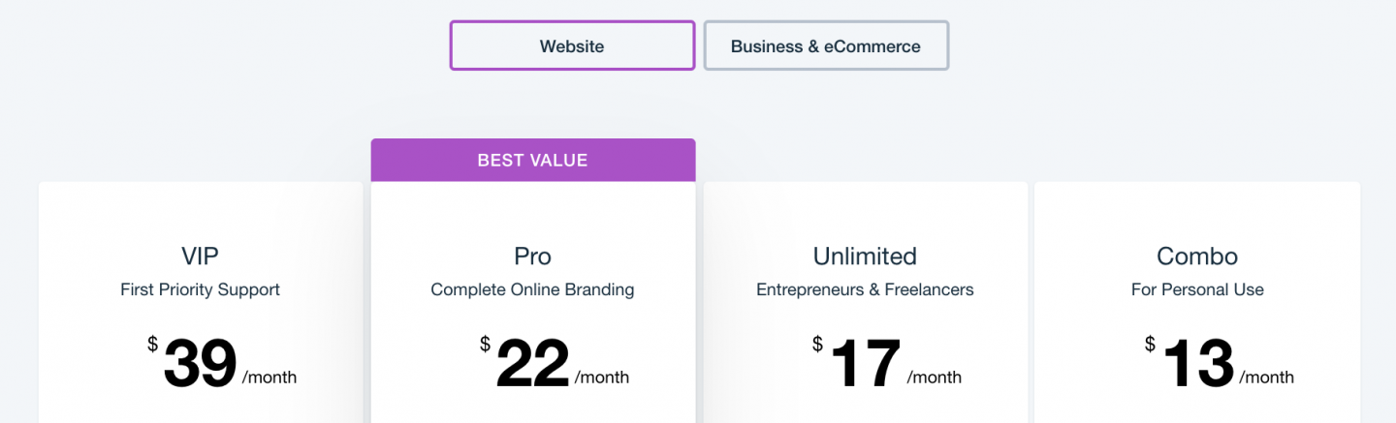Click the 13 price figure
The width and height of the screenshot is (1396, 423).
1197,365
